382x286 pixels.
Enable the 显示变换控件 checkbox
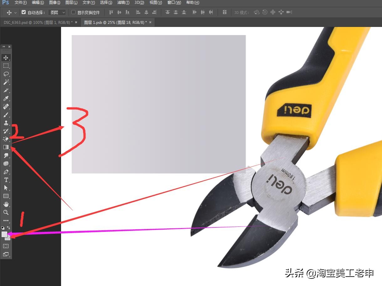[74, 12]
